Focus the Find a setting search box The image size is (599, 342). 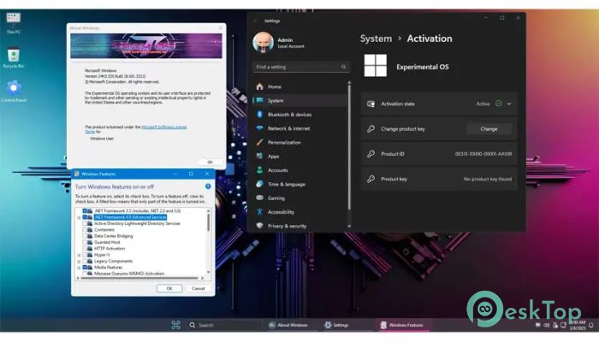[x=300, y=67]
